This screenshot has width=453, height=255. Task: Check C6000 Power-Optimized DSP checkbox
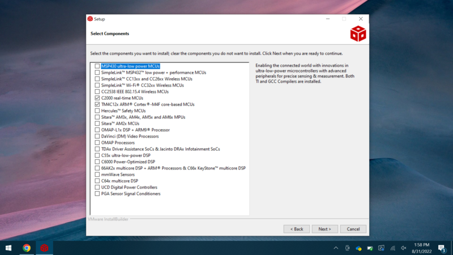point(97,161)
